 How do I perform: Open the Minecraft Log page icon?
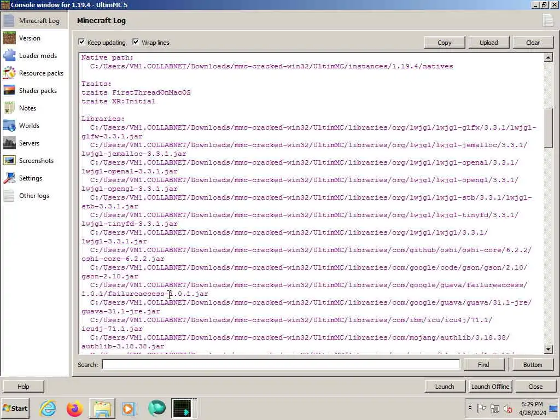(x=9, y=21)
